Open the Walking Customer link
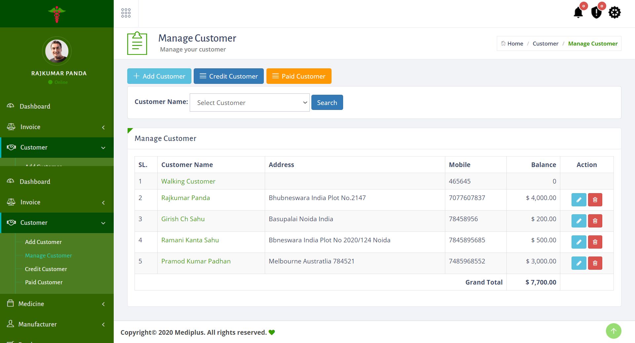635x343 pixels. point(188,181)
